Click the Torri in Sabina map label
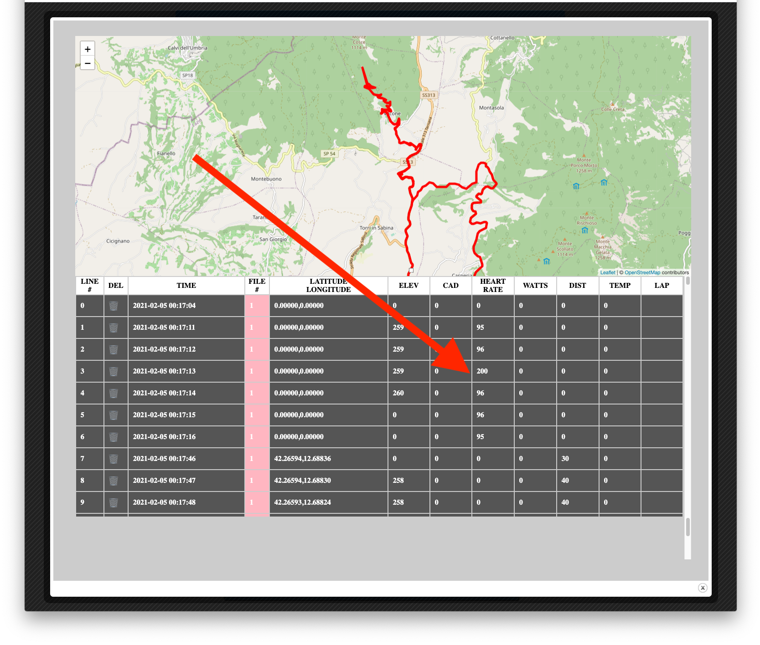This screenshot has height=645, width=760. pos(377,228)
